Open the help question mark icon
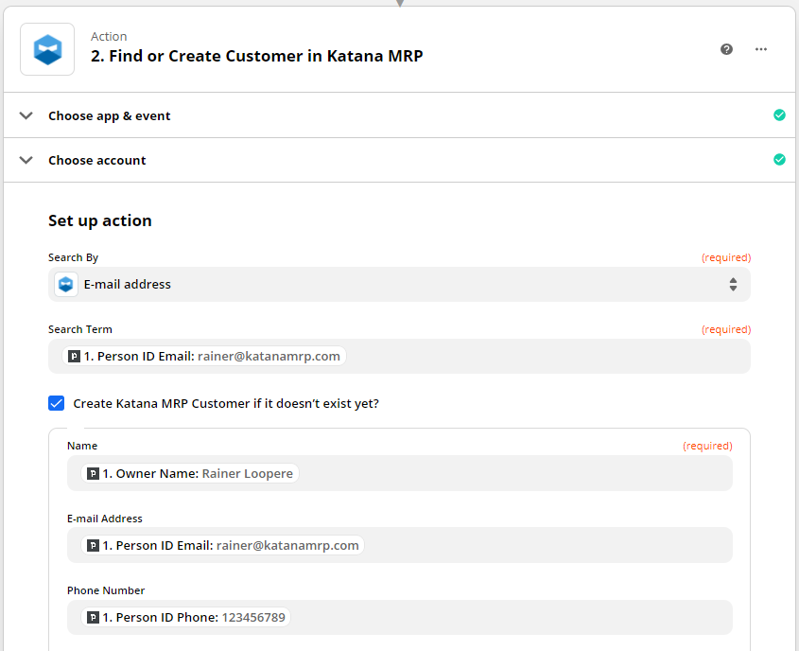The height and width of the screenshot is (651, 799). tap(726, 49)
